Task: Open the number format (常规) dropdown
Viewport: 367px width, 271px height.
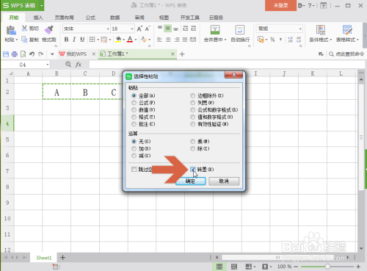Action: point(300,29)
